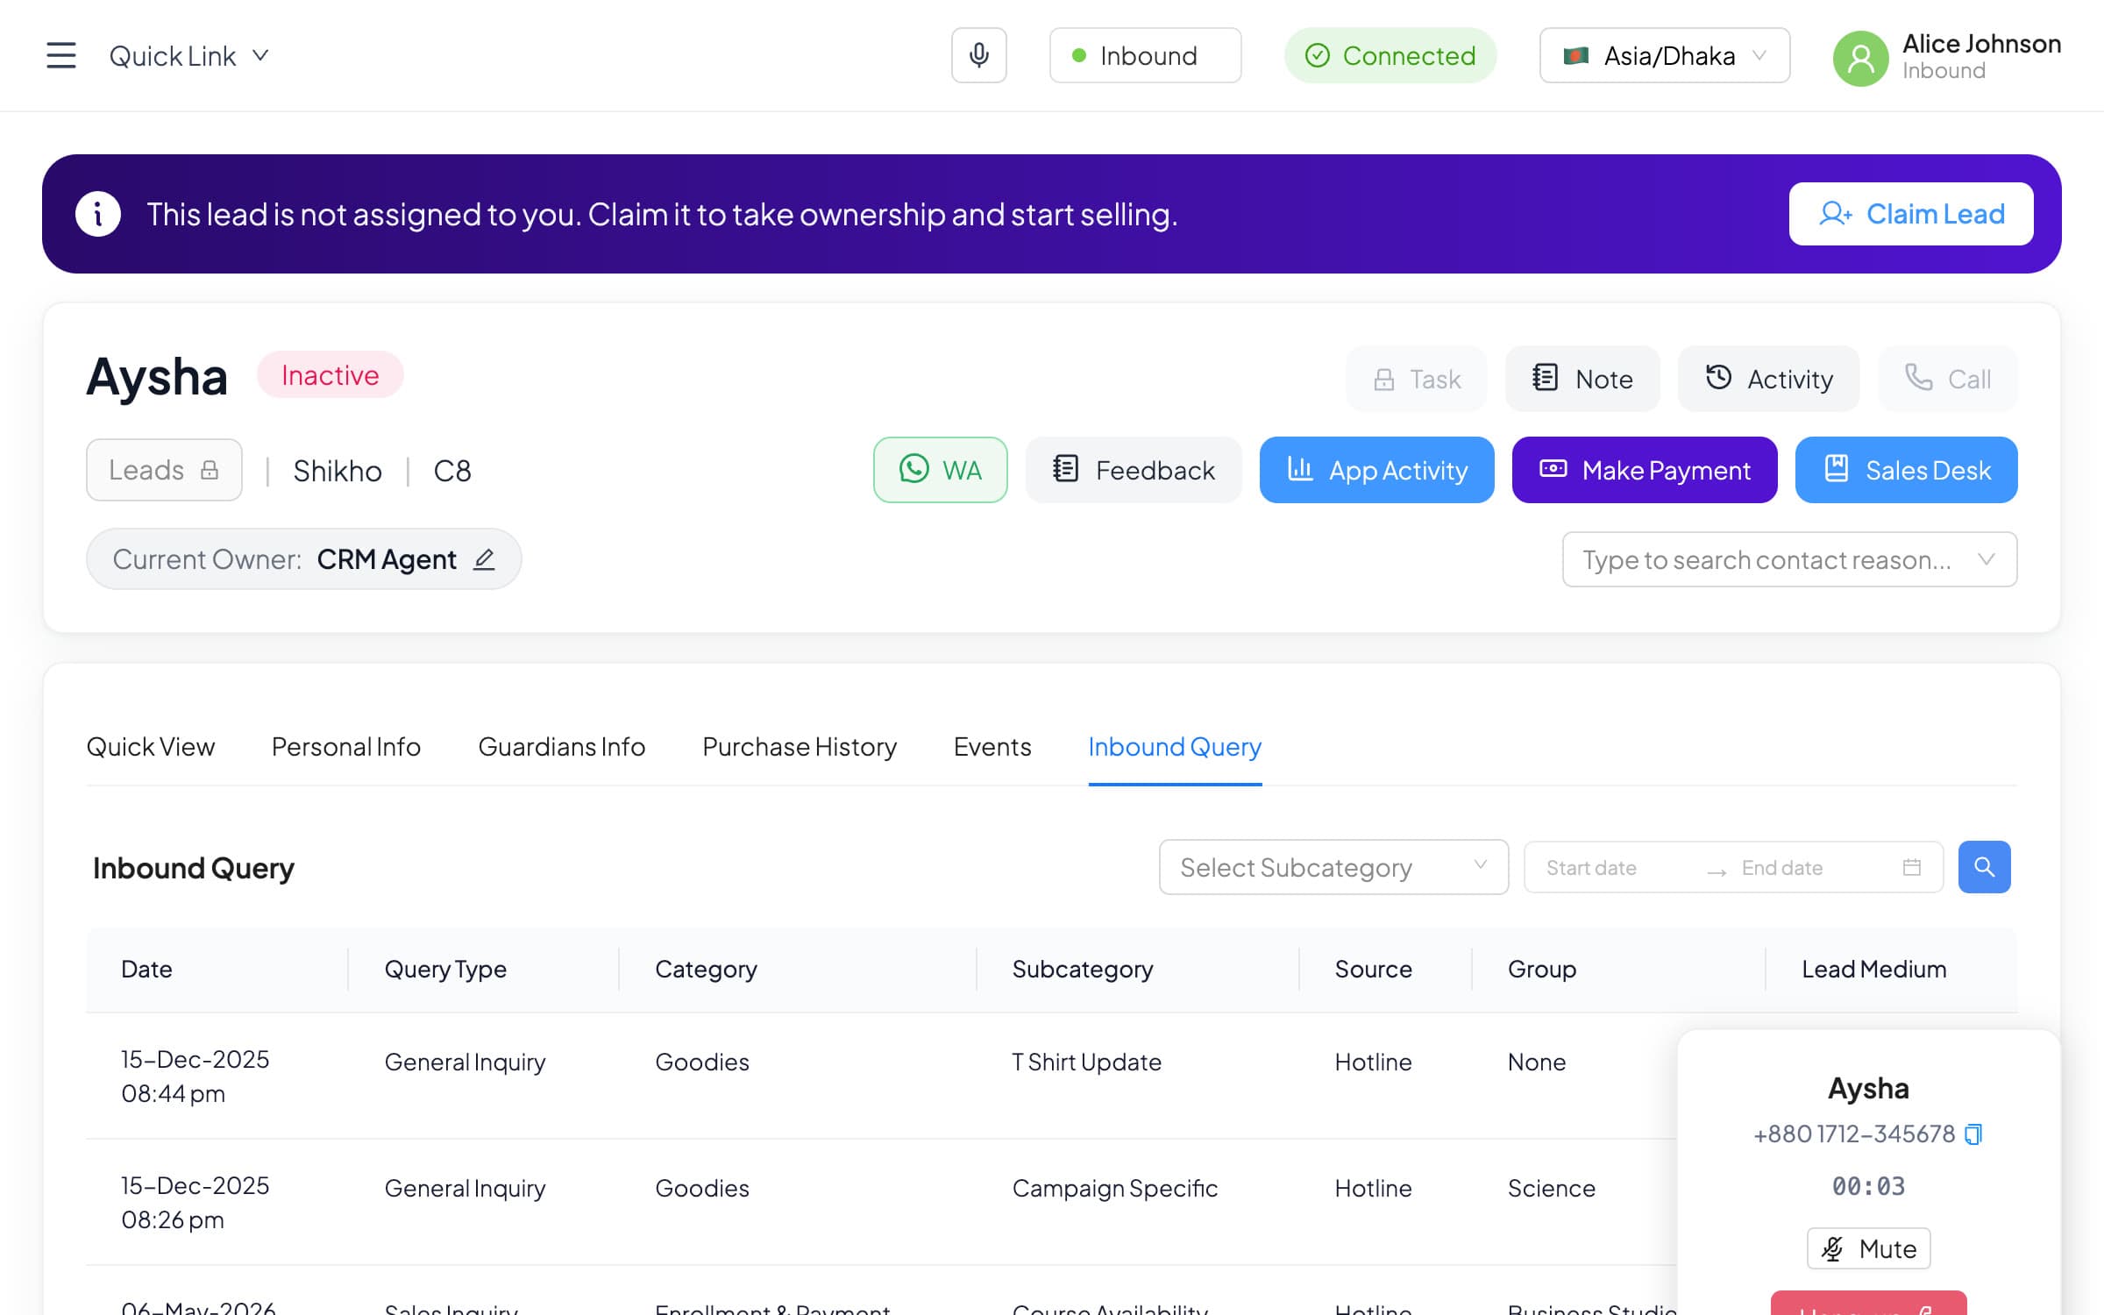This screenshot has width=2104, height=1315.
Task: Click the Science group cell
Action: (1551, 1188)
